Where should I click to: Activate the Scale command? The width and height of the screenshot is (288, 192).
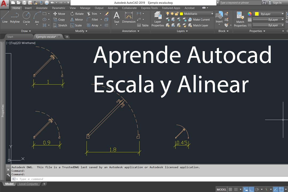[x=76, y=25]
